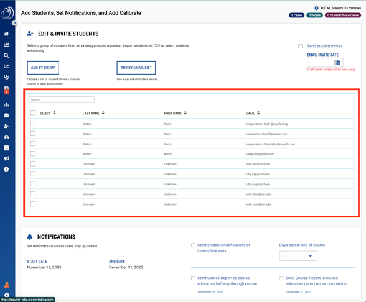Click the Email Invite Date input field
This screenshot has height=302, width=366.
(325, 63)
